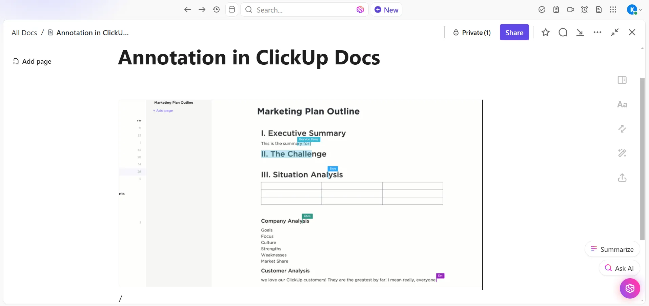Open reminders alarm clock icon
The width and height of the screenshot is (649, 306).
click(585, 10)
